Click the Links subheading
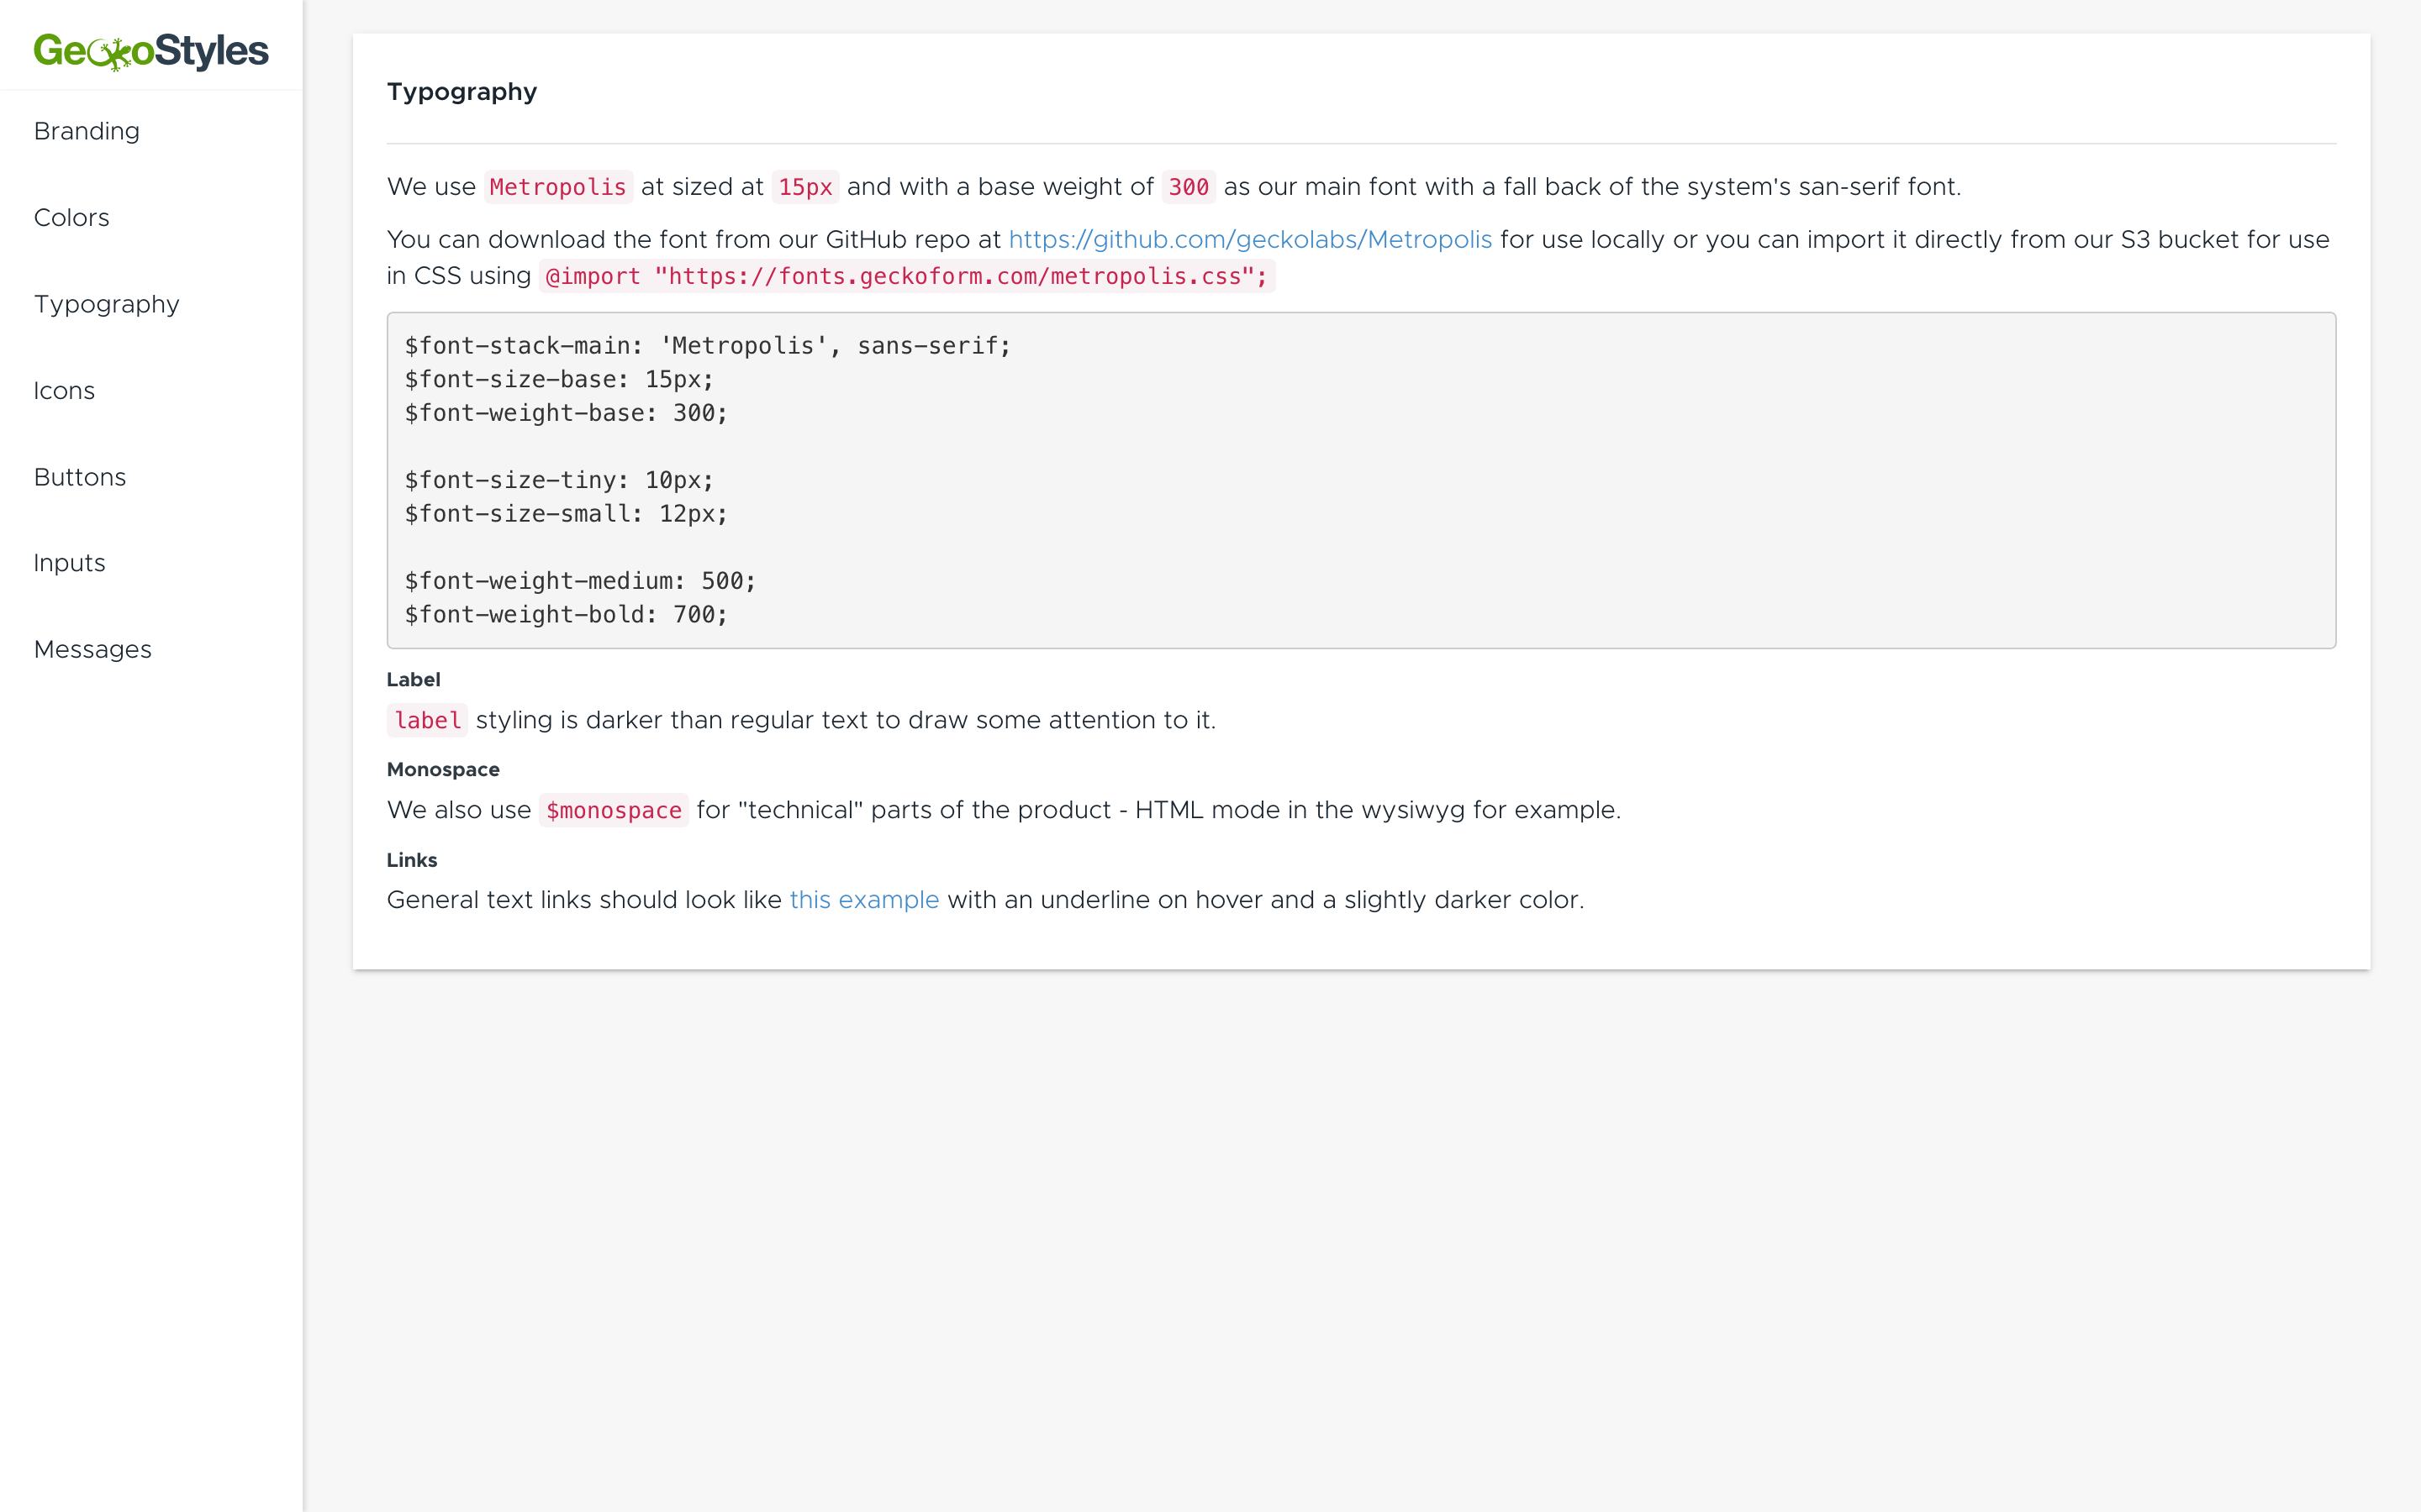Viewport: 2421px width, 1512px height. (x=412, y=861)
